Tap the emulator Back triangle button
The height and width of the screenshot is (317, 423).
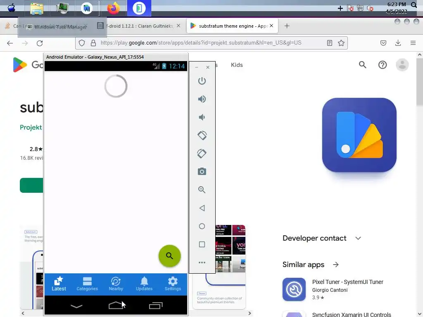point(202,208)
